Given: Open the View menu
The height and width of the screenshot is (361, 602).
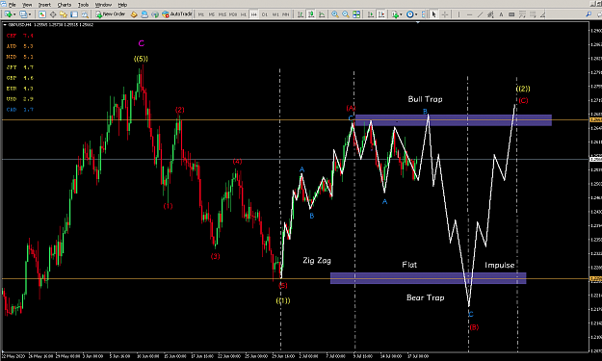Looking at the screenshot, I should tap(27, 5).
